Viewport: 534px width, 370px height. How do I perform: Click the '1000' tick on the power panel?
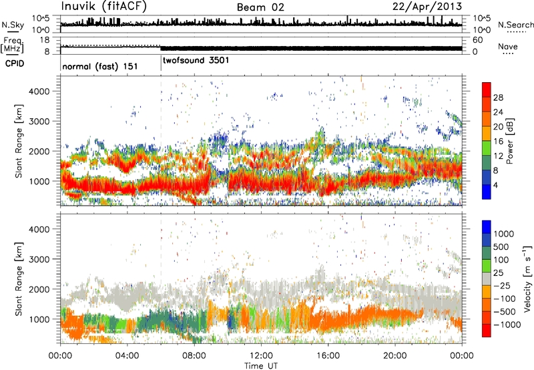[39, 181]
